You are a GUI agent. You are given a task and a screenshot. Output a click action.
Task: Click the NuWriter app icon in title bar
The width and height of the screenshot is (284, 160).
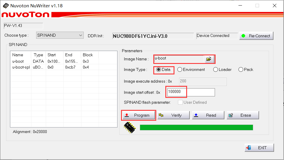[6, 6]
